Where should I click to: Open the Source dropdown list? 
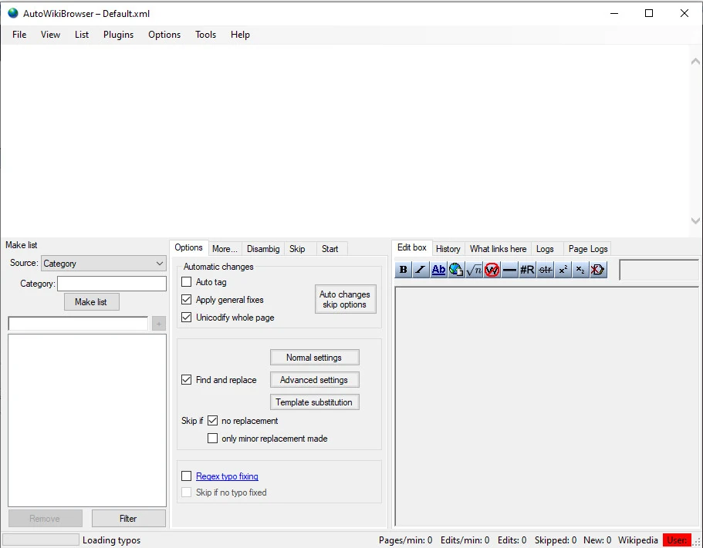click(x=103, y=264)
